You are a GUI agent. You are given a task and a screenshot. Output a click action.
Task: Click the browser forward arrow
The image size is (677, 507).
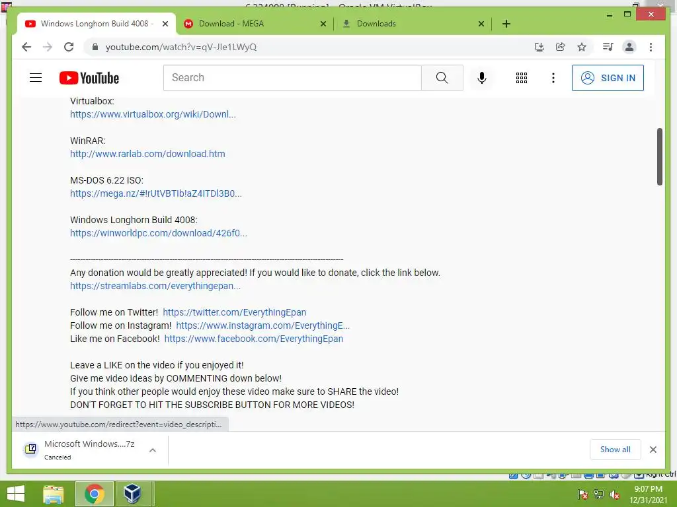click(48, 47)
